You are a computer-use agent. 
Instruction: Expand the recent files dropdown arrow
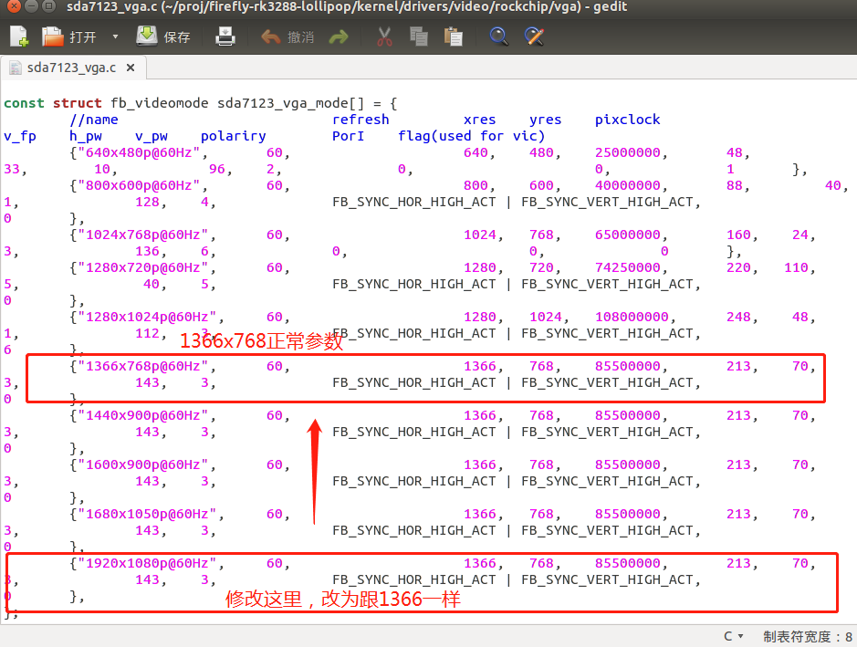tap(115, 37)
